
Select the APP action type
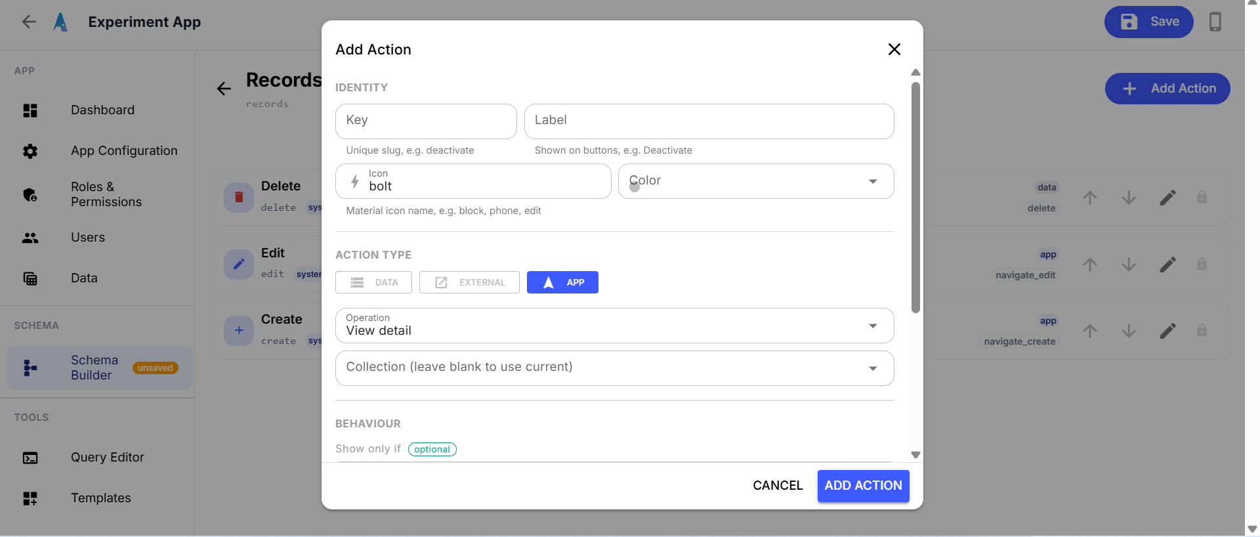tap(562, 282)
